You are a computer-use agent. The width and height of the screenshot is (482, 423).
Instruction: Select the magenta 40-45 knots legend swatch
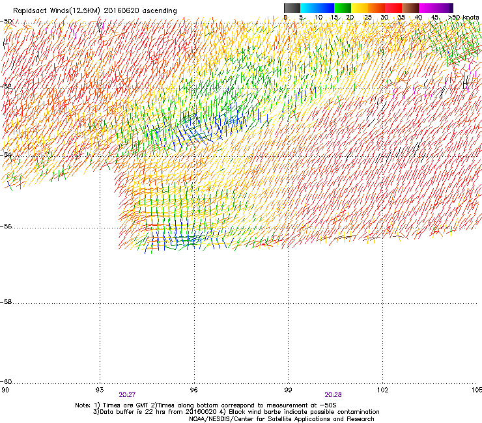[x=427, y=8]
